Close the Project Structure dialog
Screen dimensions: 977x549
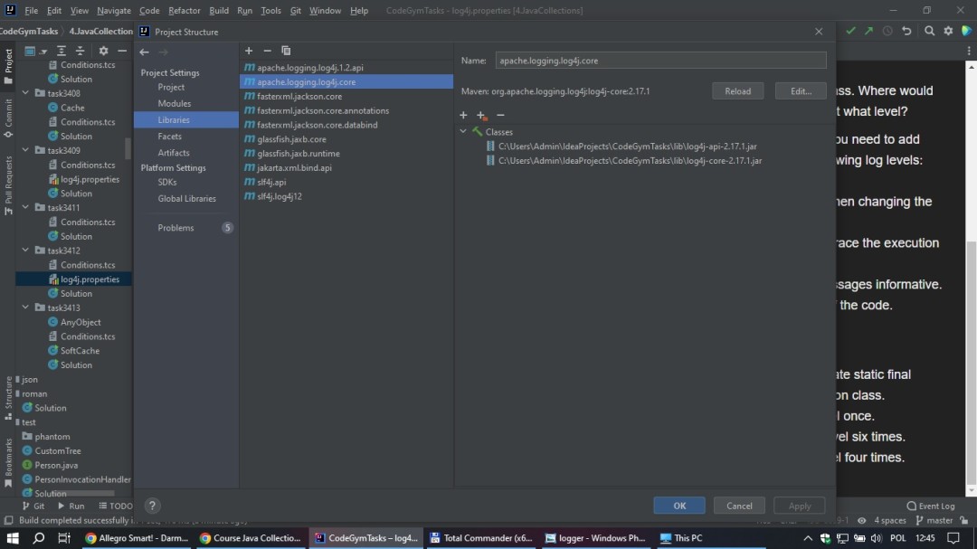click(819, 31)
